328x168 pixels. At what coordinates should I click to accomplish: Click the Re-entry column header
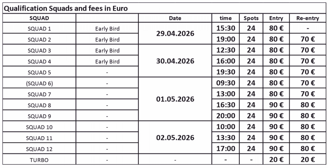[308, 18]
